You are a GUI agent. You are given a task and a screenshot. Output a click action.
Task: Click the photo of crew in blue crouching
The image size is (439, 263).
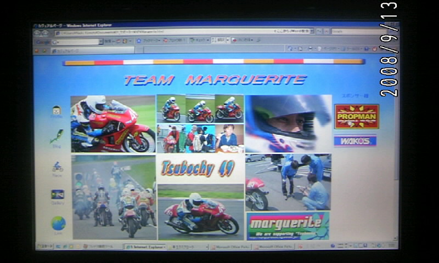coord(288,182)
